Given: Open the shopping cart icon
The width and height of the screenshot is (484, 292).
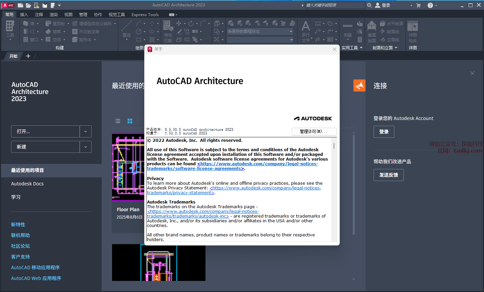Looking at the screenshot, I should 418,5.
